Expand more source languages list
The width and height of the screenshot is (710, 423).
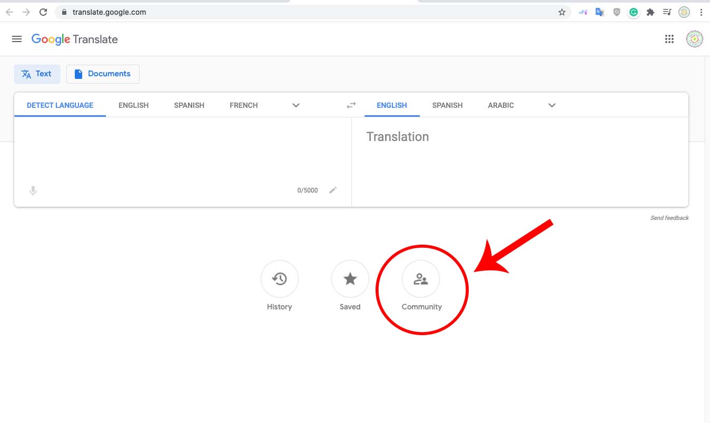coord(296,105)
